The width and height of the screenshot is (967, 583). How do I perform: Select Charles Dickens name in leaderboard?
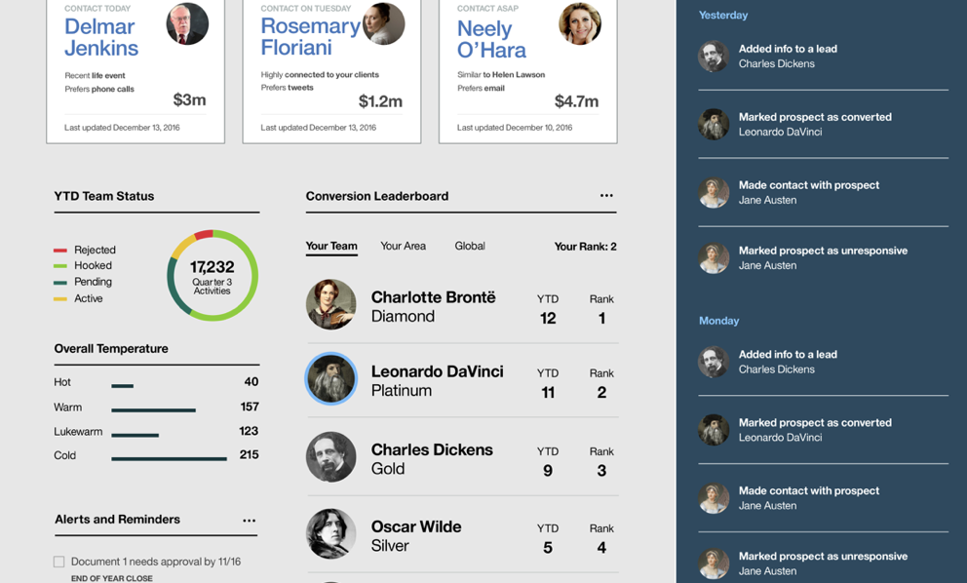click(x=432, y=449)
